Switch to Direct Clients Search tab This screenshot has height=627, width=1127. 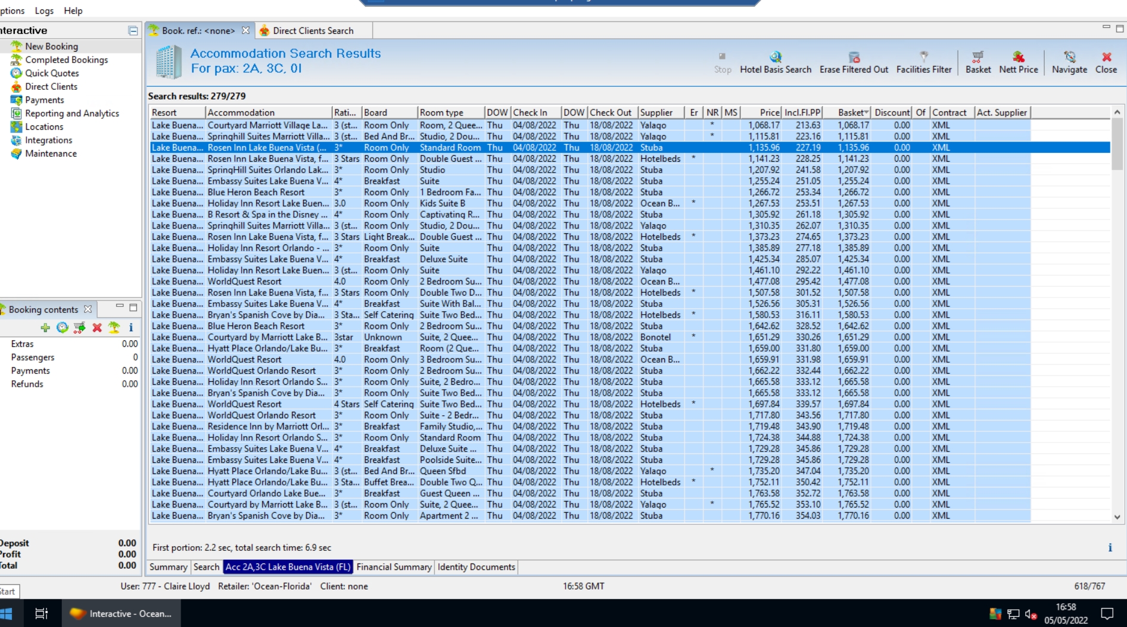(x=313, y=30)
